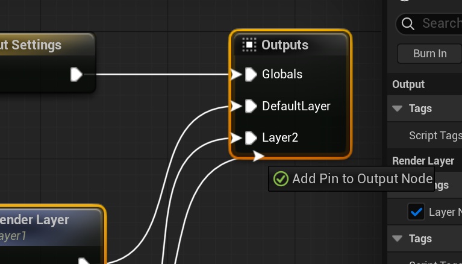Select the Output Settings node header
This screenshot has width=462, height=264.
36,45
